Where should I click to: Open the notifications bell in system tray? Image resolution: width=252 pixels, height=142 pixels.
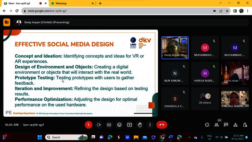(246, 137)
